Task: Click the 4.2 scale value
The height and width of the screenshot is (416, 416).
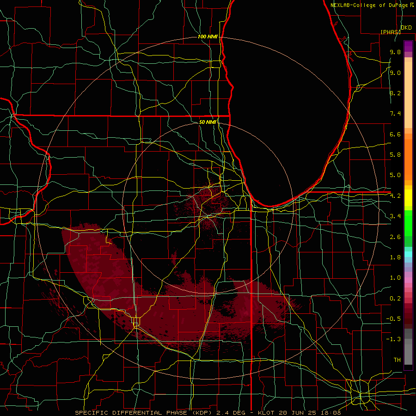Action: click(395, 196)
